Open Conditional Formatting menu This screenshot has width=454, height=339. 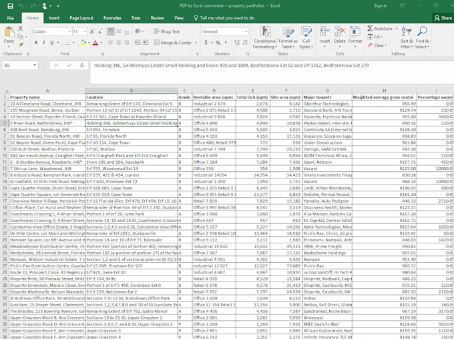pyautogui.click(x=265, y=37)
